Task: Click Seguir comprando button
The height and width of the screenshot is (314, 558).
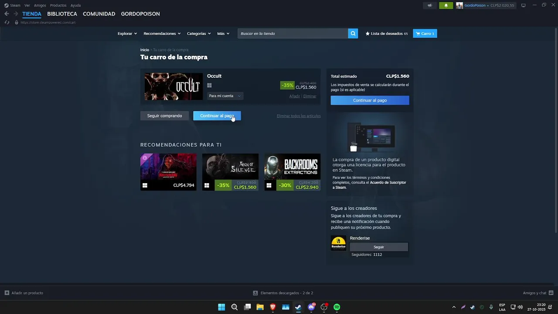Action: click(x=164, y=116)
